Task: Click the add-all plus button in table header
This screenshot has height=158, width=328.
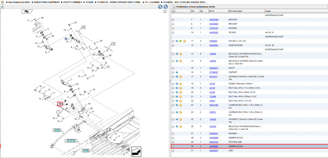Action: coord(173,11)
